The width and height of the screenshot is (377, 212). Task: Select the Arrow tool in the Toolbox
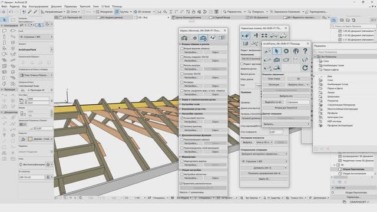click(5, 19)
